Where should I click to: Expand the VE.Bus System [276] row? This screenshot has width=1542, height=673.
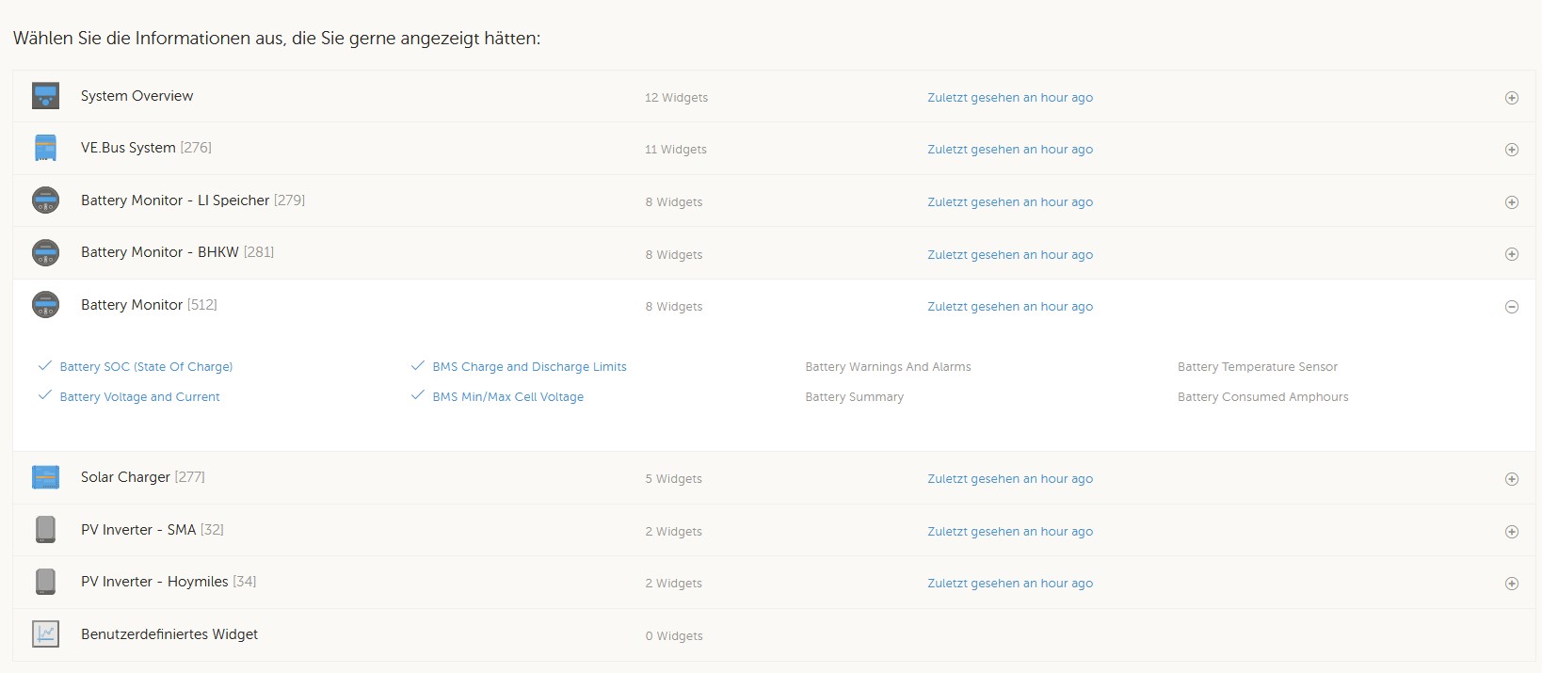point(1512,150)
